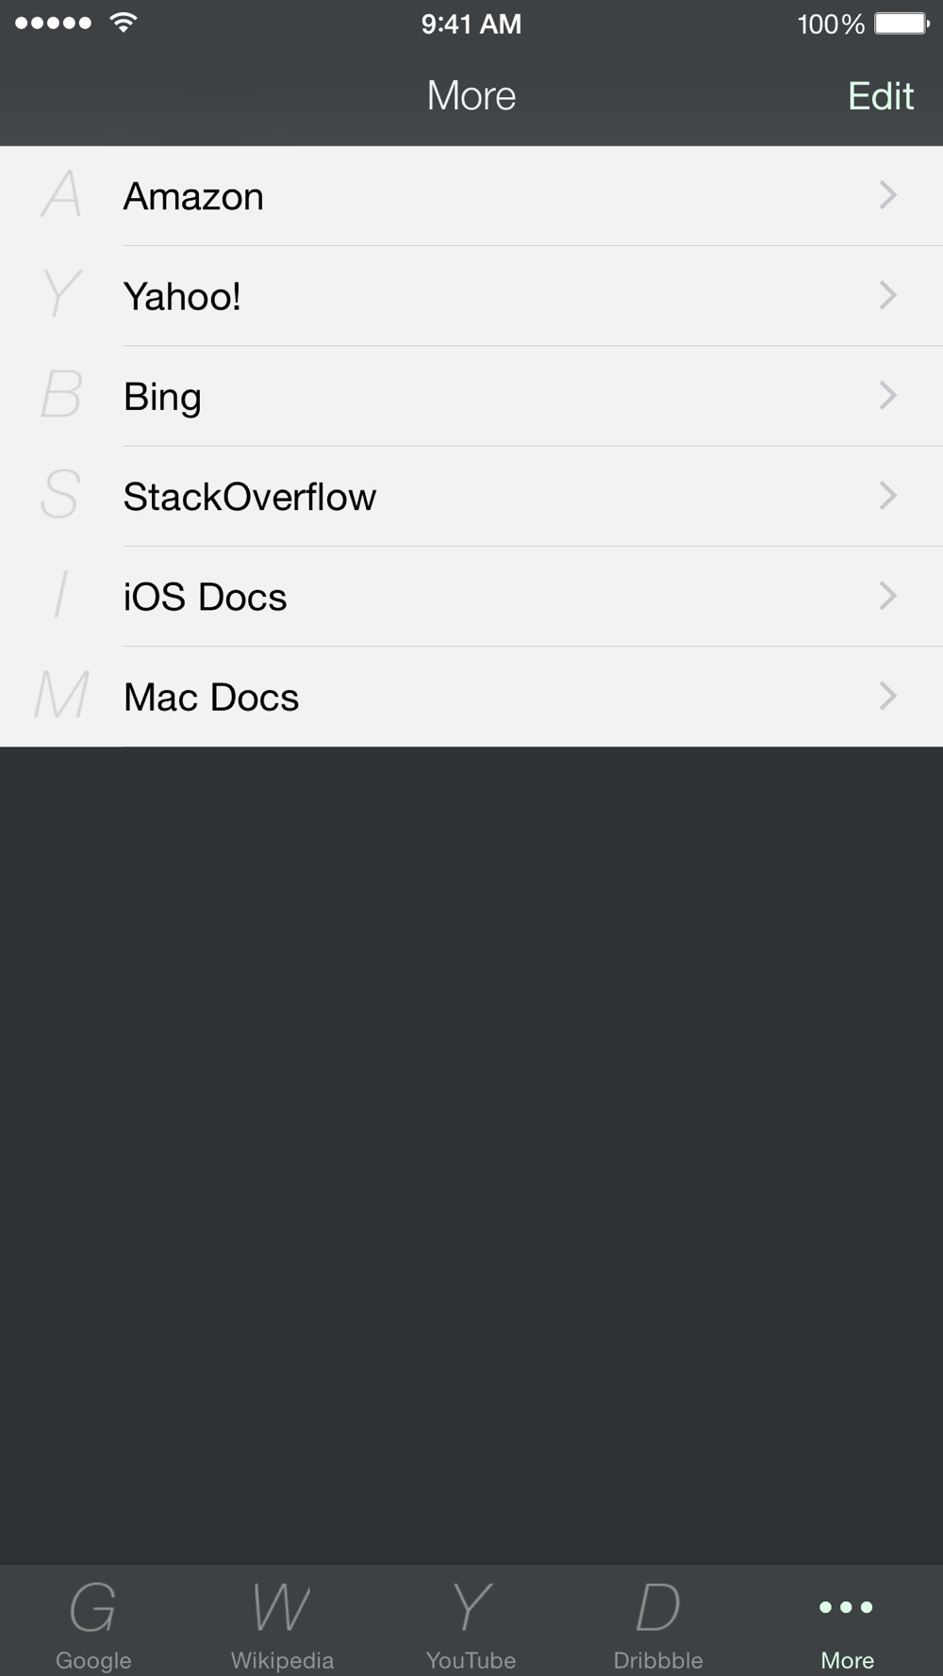Open the Amazon row chevron
This screenshot has height=1676, width=943.
coord(887,195)
